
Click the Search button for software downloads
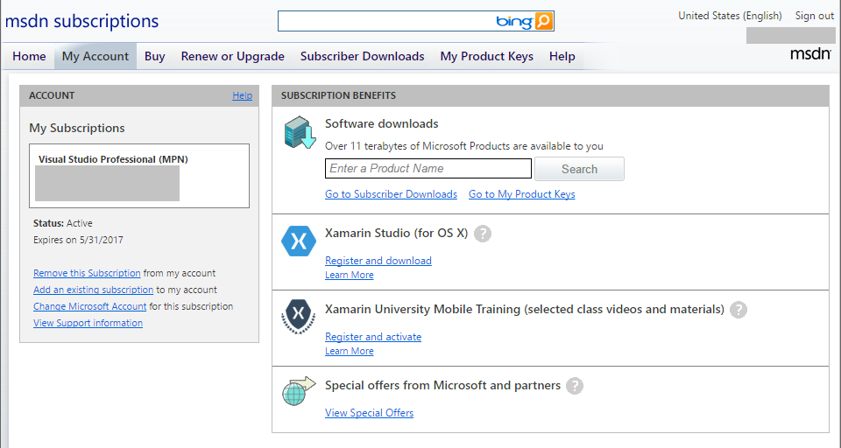(579, 169)
